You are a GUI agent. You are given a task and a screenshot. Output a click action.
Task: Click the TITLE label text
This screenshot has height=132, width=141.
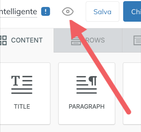pyautogui.click(x=22, y=106)
